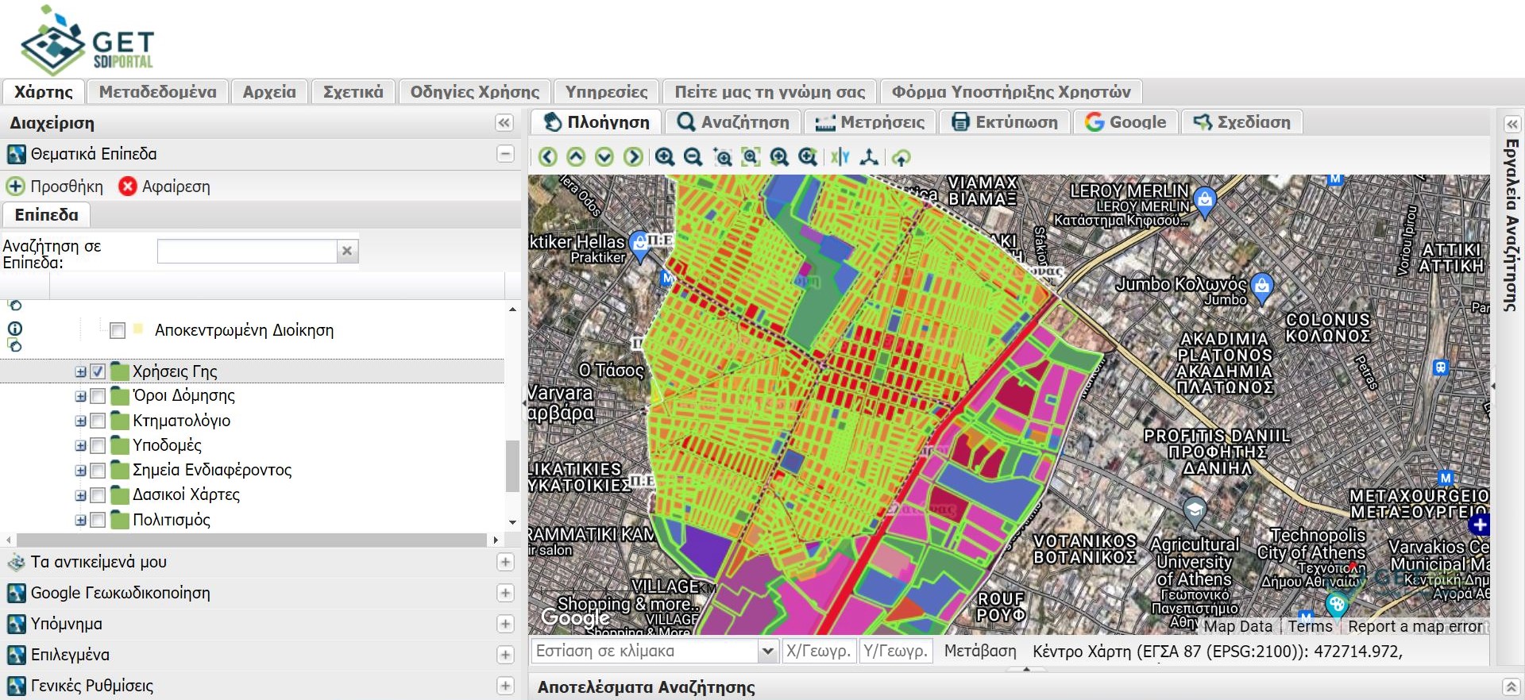Expand the Υπόμνημα panel
This screenshot has height=700, width=1525.
click(x=505, y=624)
